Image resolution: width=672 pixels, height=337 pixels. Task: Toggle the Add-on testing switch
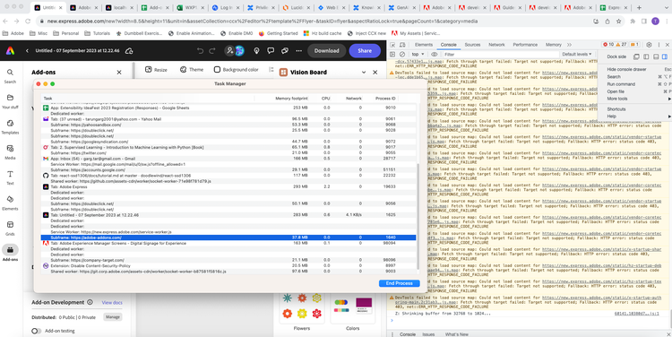point(37,331)
